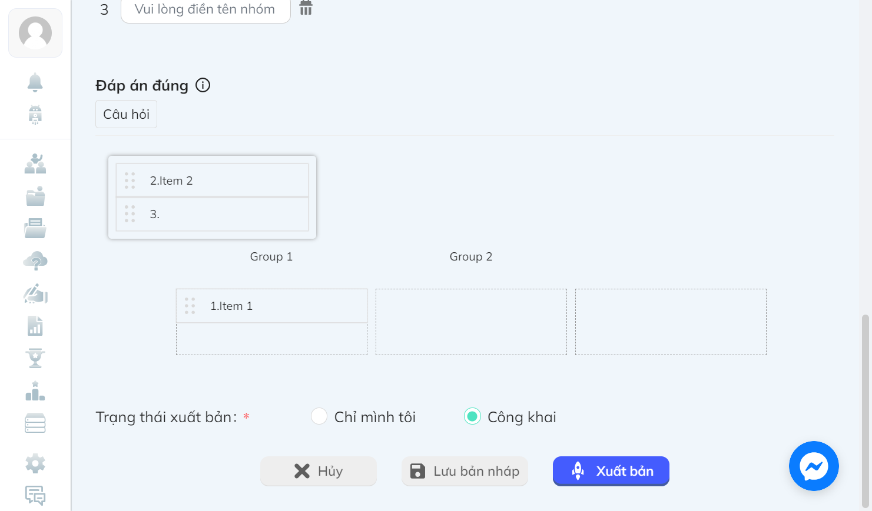Open the notifications bell
872x511 pixels.
(x=35, y=82)
